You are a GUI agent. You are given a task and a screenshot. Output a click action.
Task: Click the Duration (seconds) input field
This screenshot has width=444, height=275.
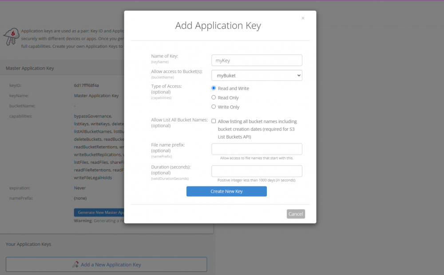click(x=257, y=171)
